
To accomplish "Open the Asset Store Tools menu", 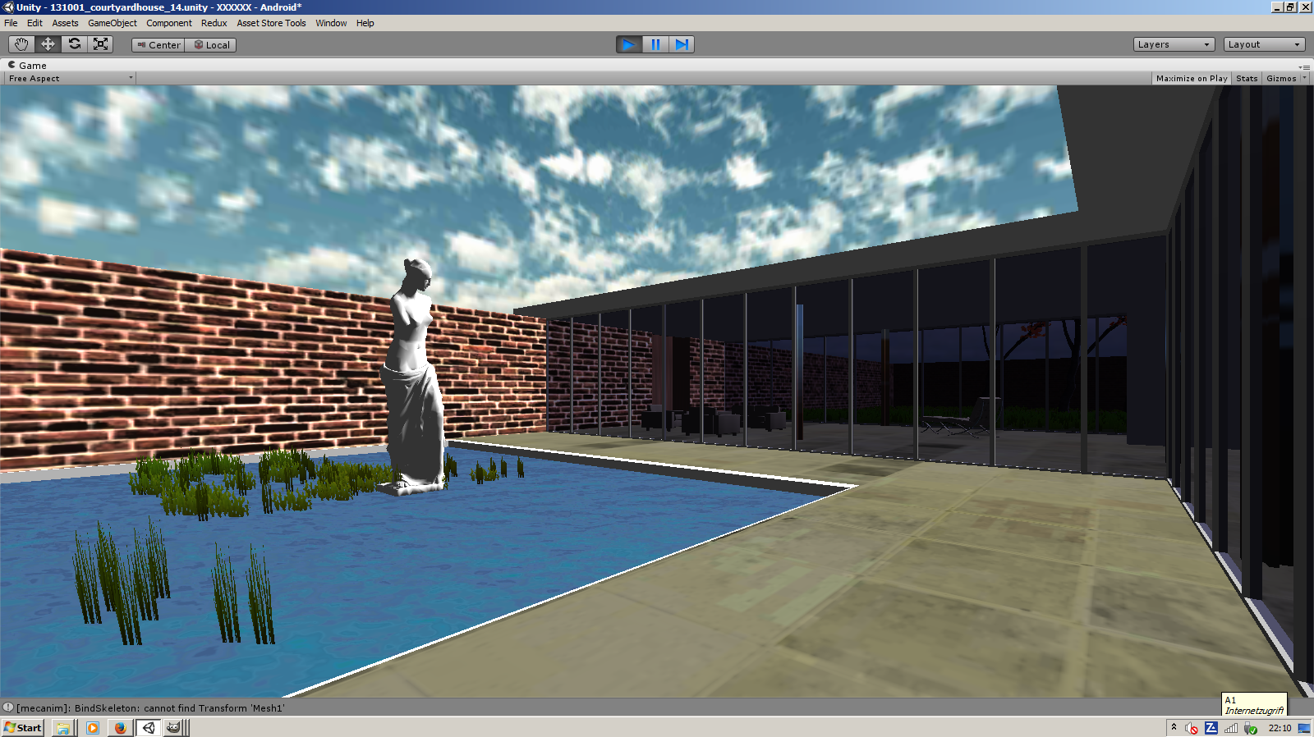I will click(x=272, y=23).
